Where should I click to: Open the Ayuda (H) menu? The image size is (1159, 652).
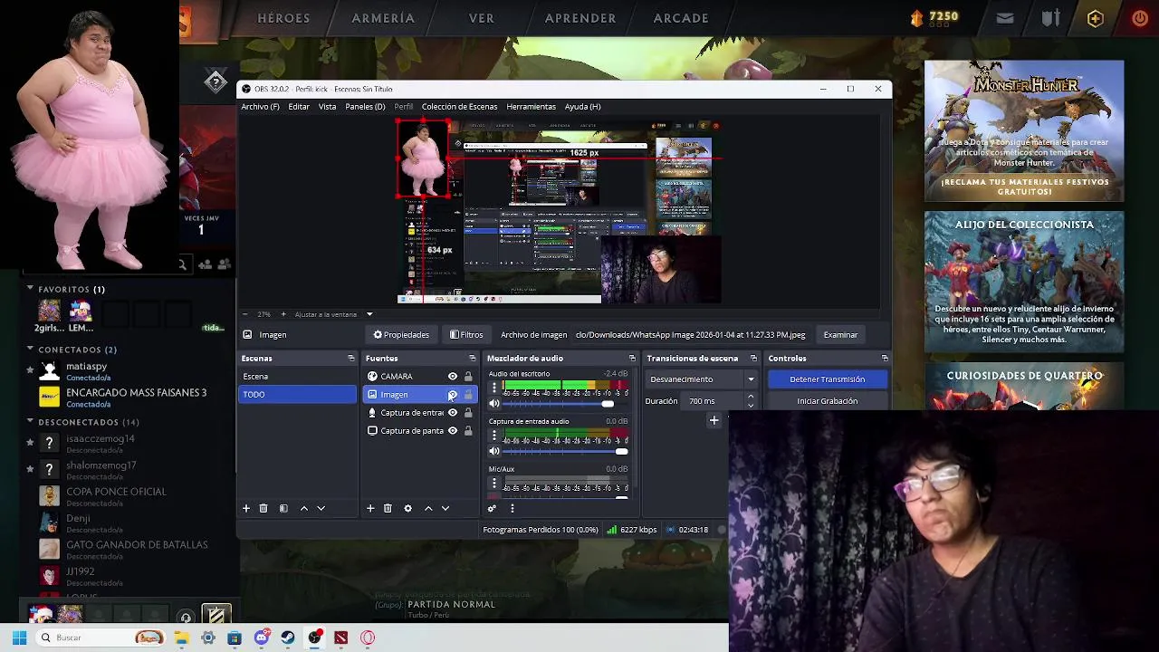tap(582, 107)
